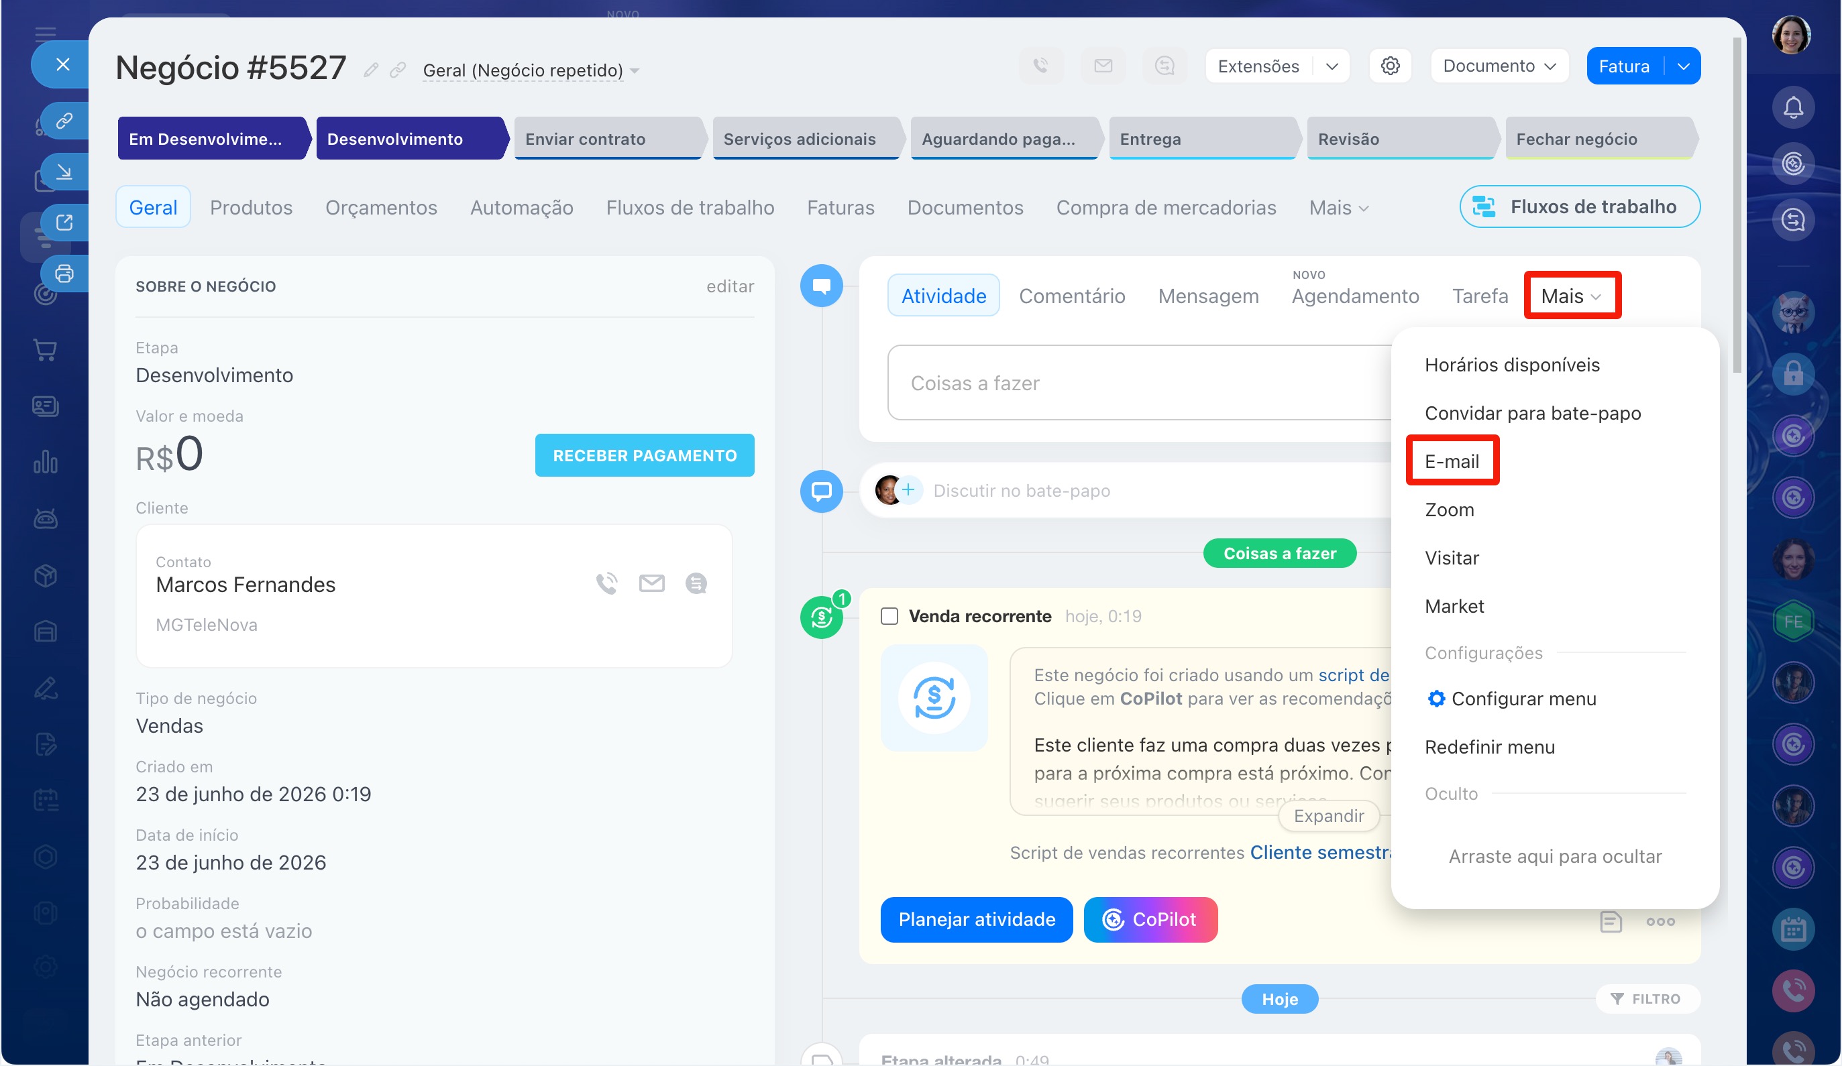Check the Venda recorrente checkbox

(x=889, y=617)
